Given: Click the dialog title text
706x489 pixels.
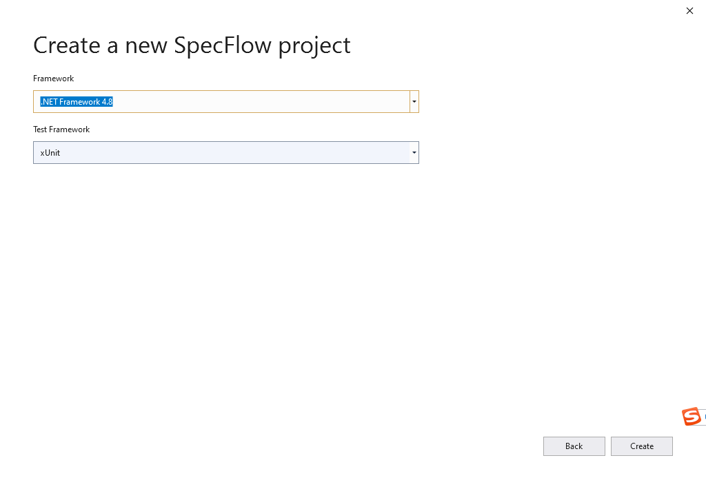Looking at the screenshot, I should [192, 45].
